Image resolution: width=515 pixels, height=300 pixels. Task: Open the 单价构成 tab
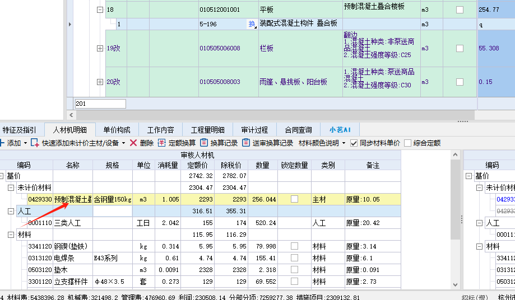117,130
